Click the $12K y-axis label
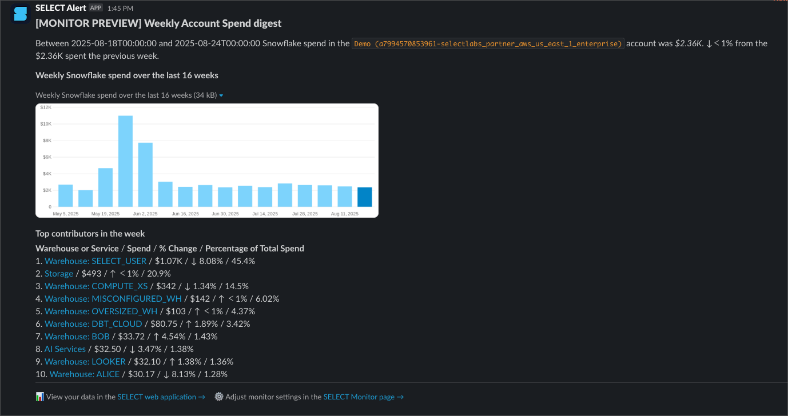The image size is (788, 416). coord(46,107)
